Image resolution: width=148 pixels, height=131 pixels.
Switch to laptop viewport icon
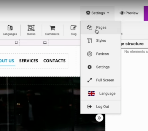45,43
